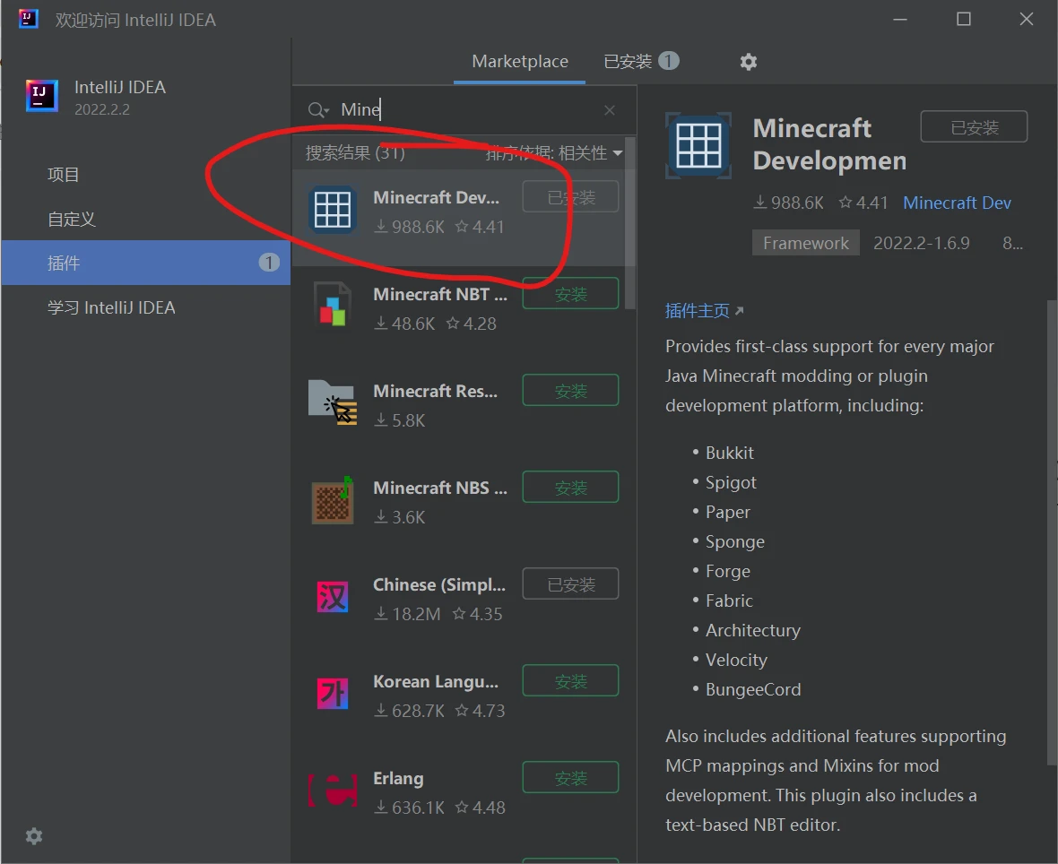The image size is (1058, 864).
Task: Install the Minecraft NBT plugin
Action: pos(571,293)
